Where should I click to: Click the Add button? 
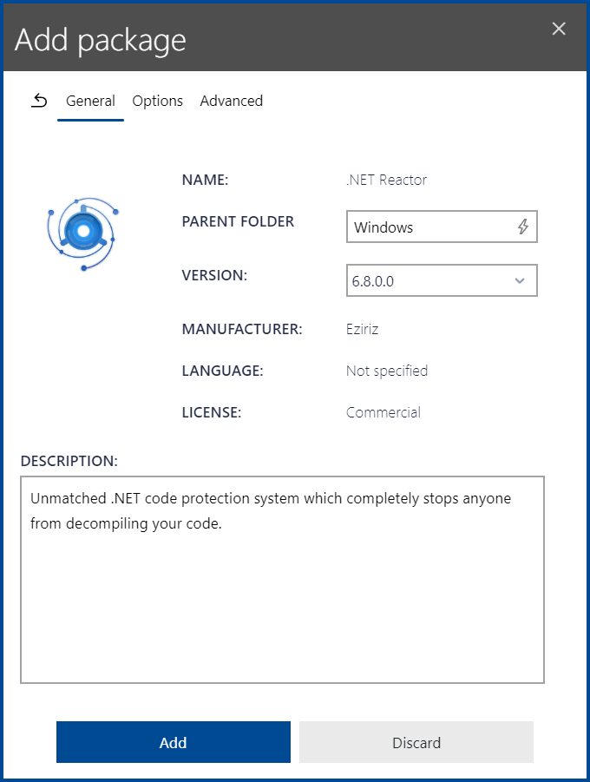[173, 742]
